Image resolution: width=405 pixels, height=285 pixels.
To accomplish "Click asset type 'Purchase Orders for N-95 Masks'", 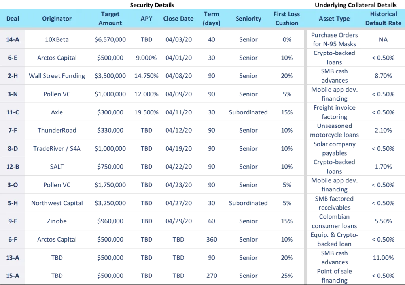I will pos(334,39).
